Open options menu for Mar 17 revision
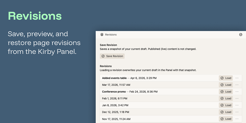Viewport: 246px width, 123px height. click(237, 85)
